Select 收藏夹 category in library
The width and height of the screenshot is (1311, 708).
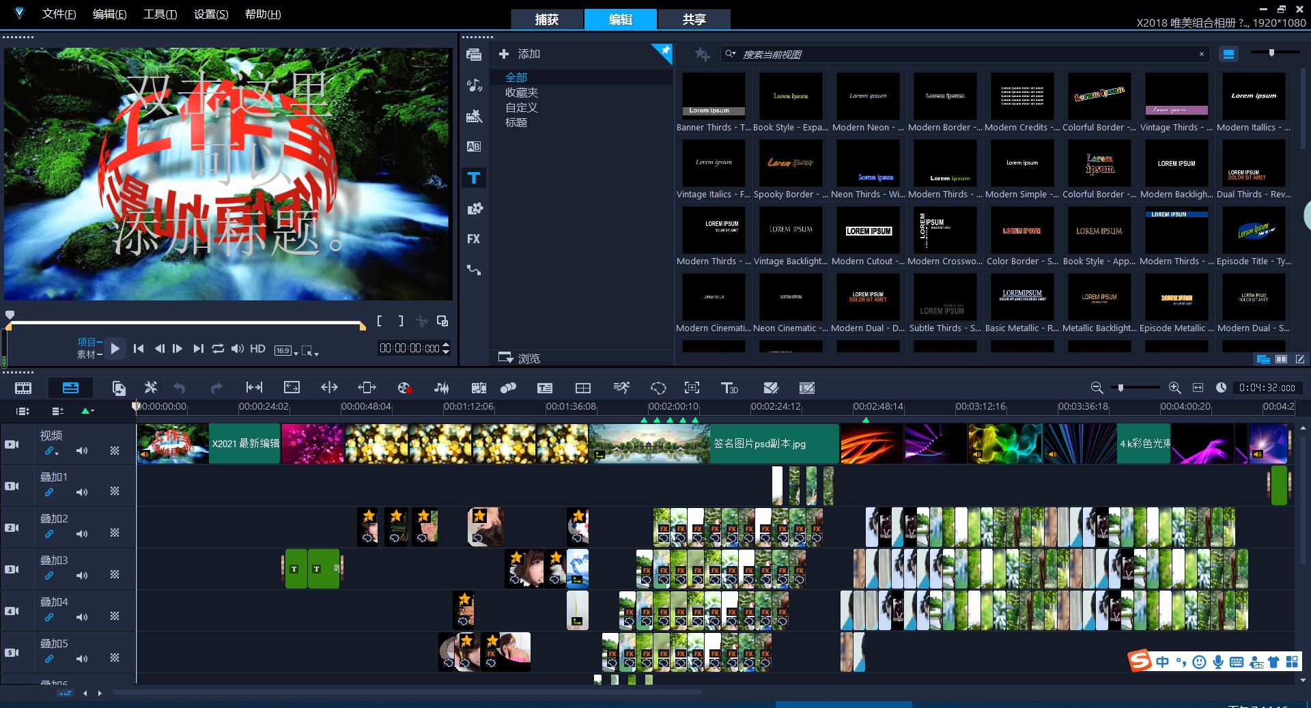click(x=522, y=92)
